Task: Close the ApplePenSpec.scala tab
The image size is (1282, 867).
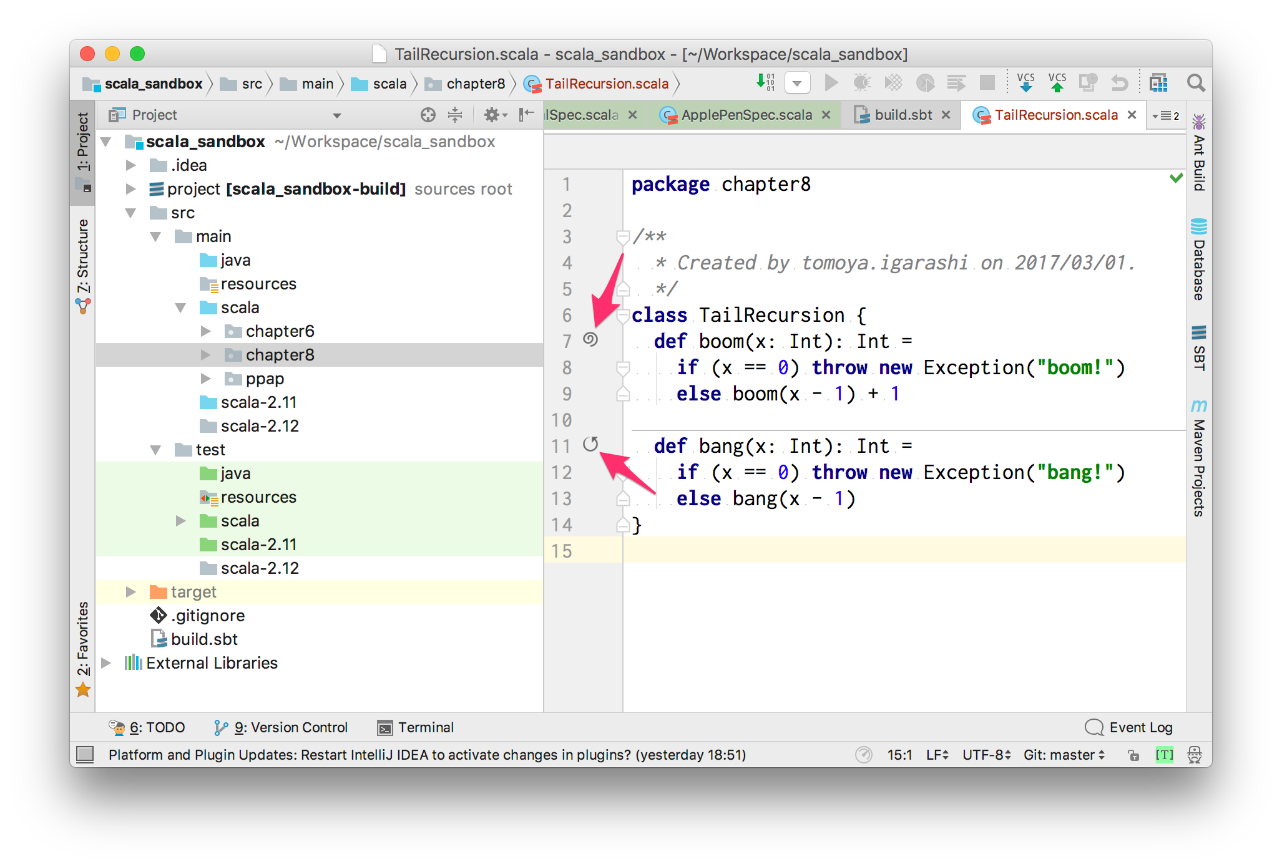Action: [826, 115]
